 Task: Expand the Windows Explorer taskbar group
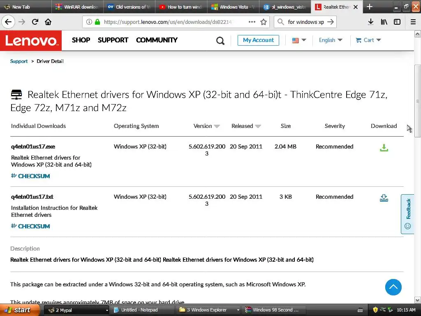(x=238, y=310)
